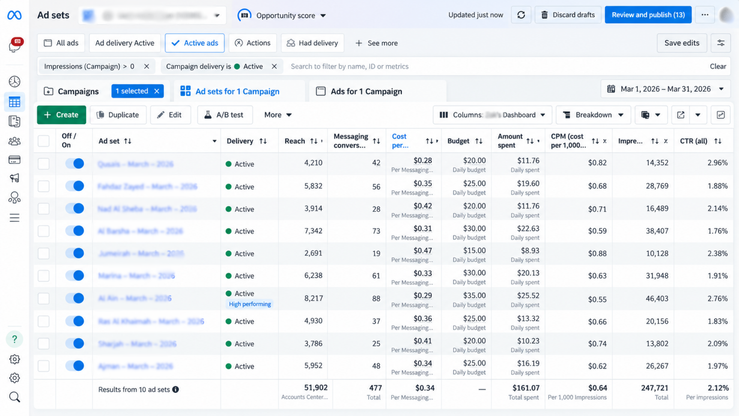Open the filter settings sliders icon

tap(721, 43)
